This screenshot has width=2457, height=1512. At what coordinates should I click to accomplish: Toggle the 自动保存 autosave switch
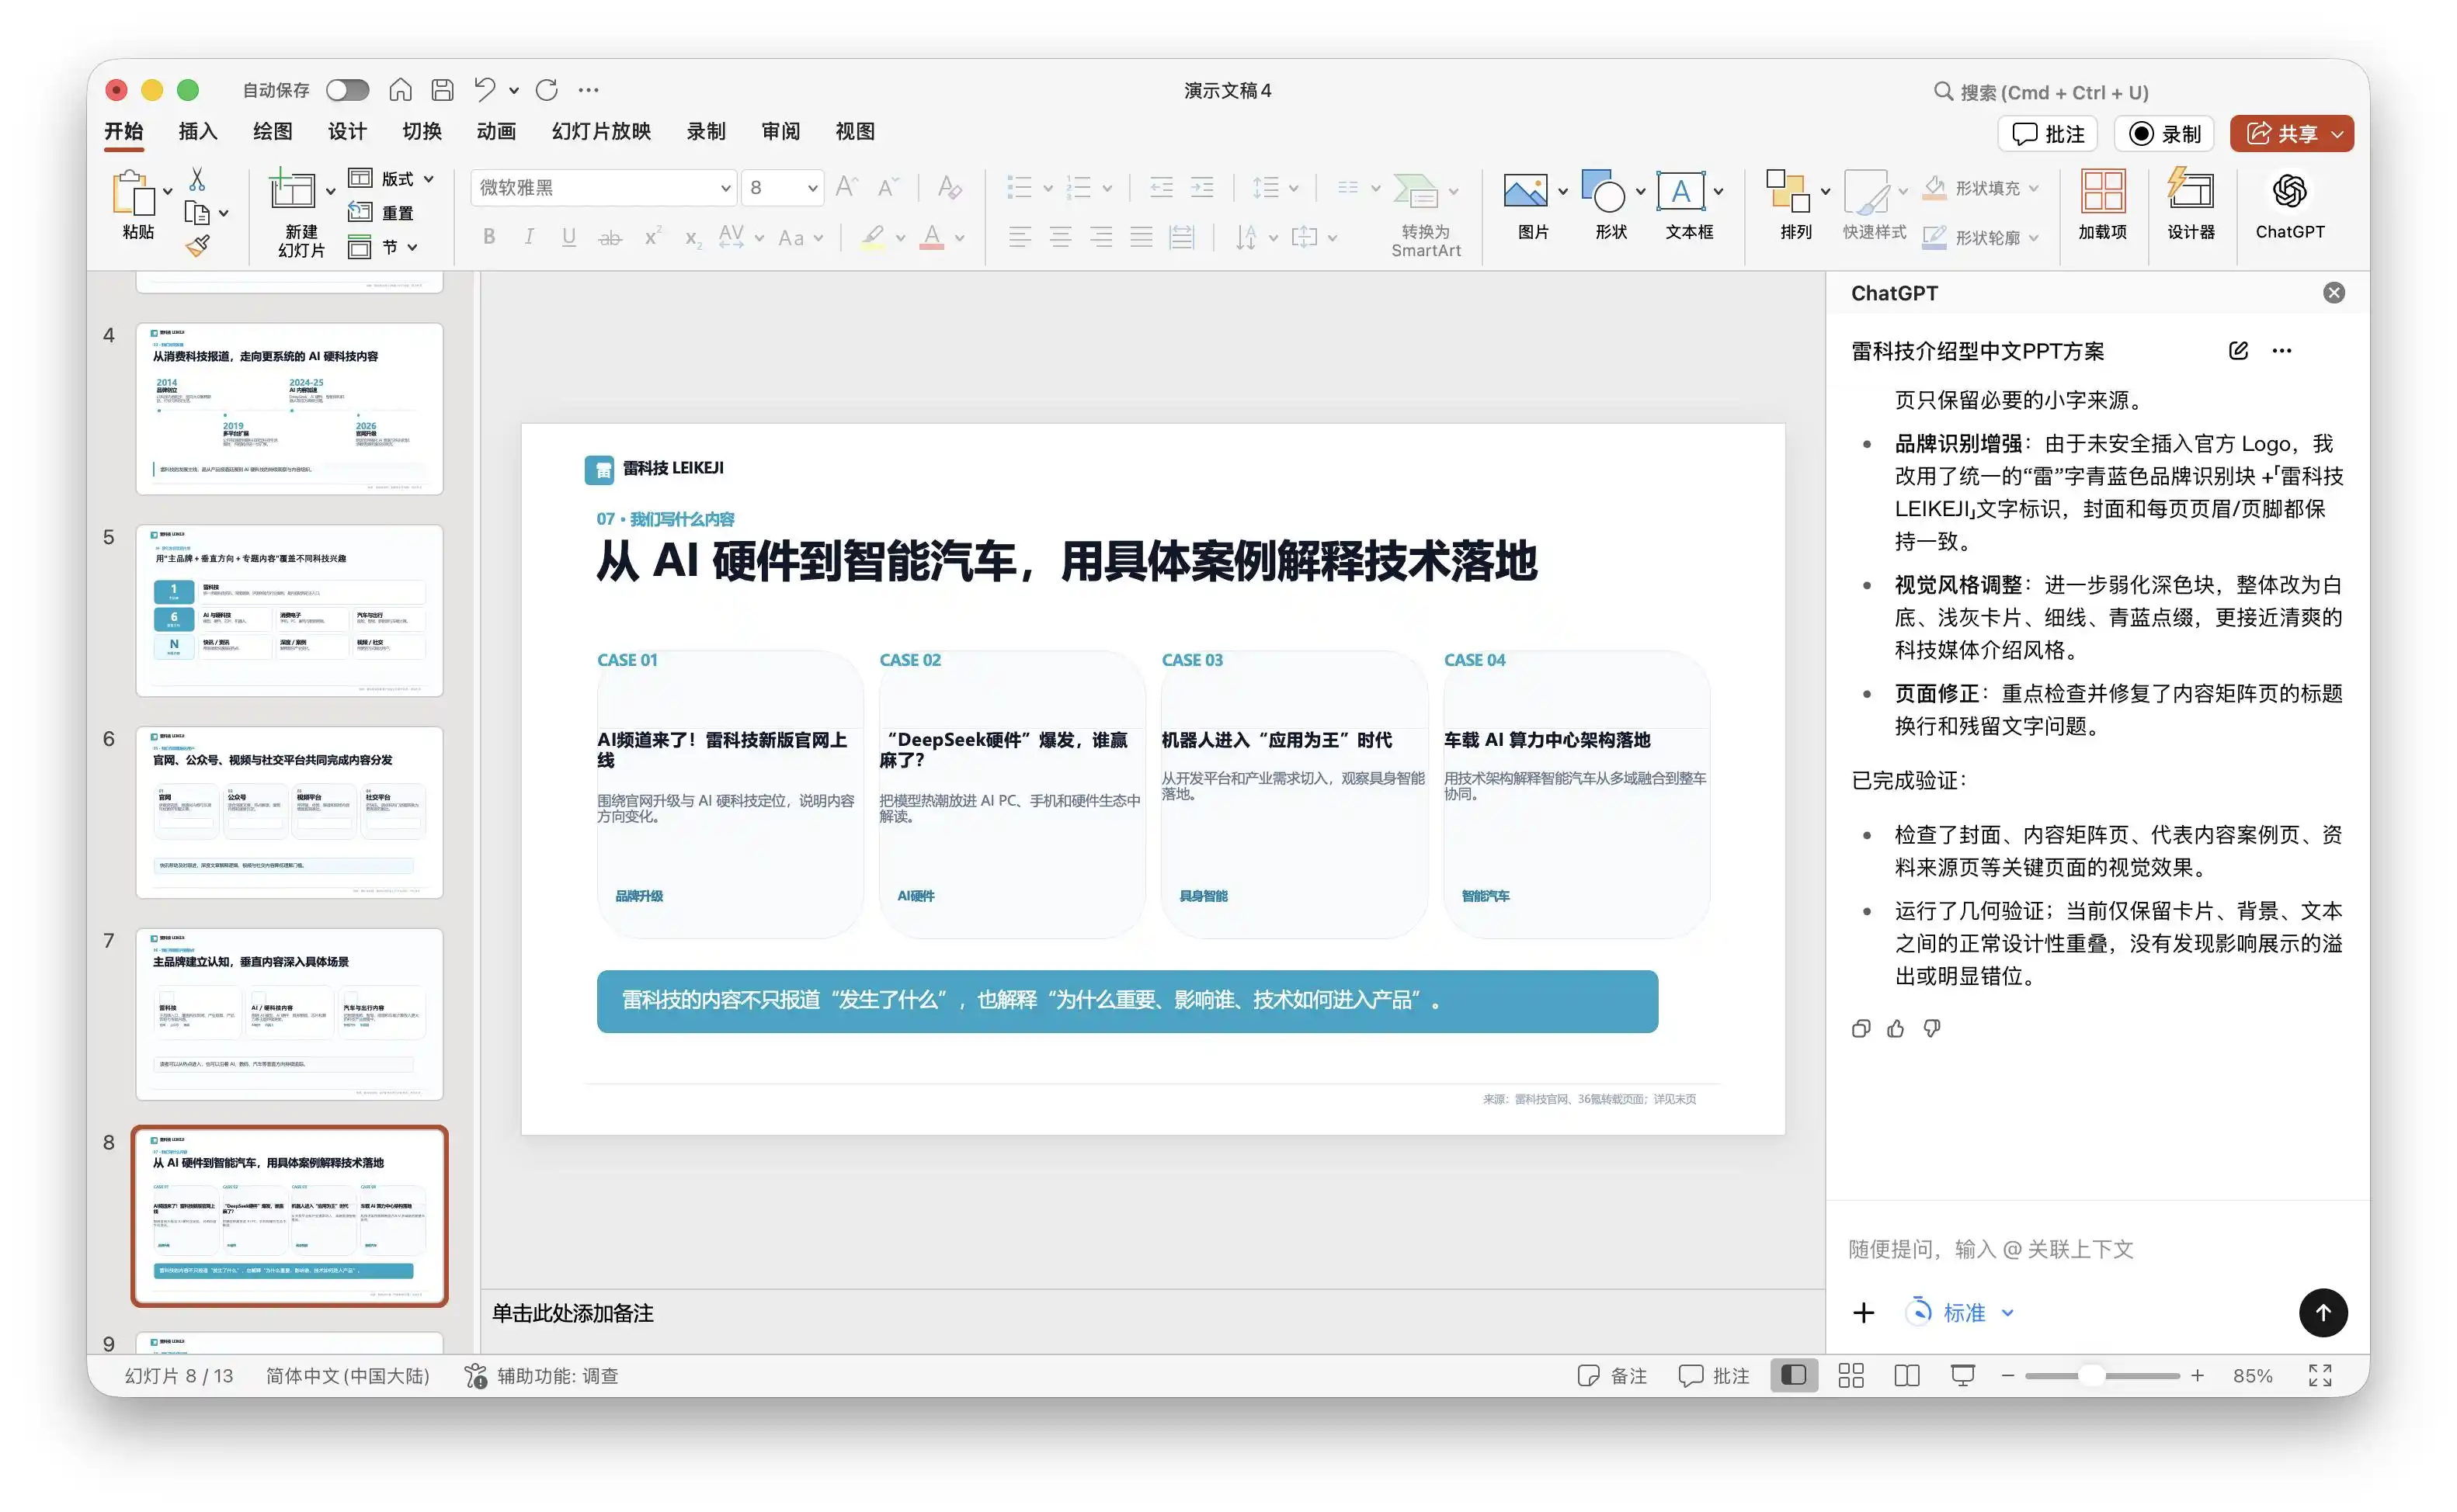347,90
